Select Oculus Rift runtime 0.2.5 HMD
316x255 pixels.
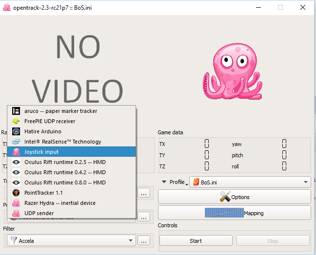[x=71, y=162]
